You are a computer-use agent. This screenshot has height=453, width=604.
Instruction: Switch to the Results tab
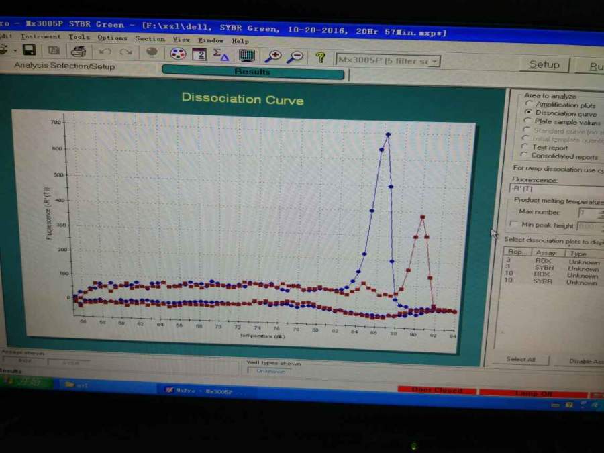click(253, 72)
